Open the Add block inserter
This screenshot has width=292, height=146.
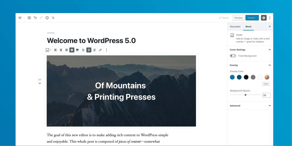[x=29, y=18]
